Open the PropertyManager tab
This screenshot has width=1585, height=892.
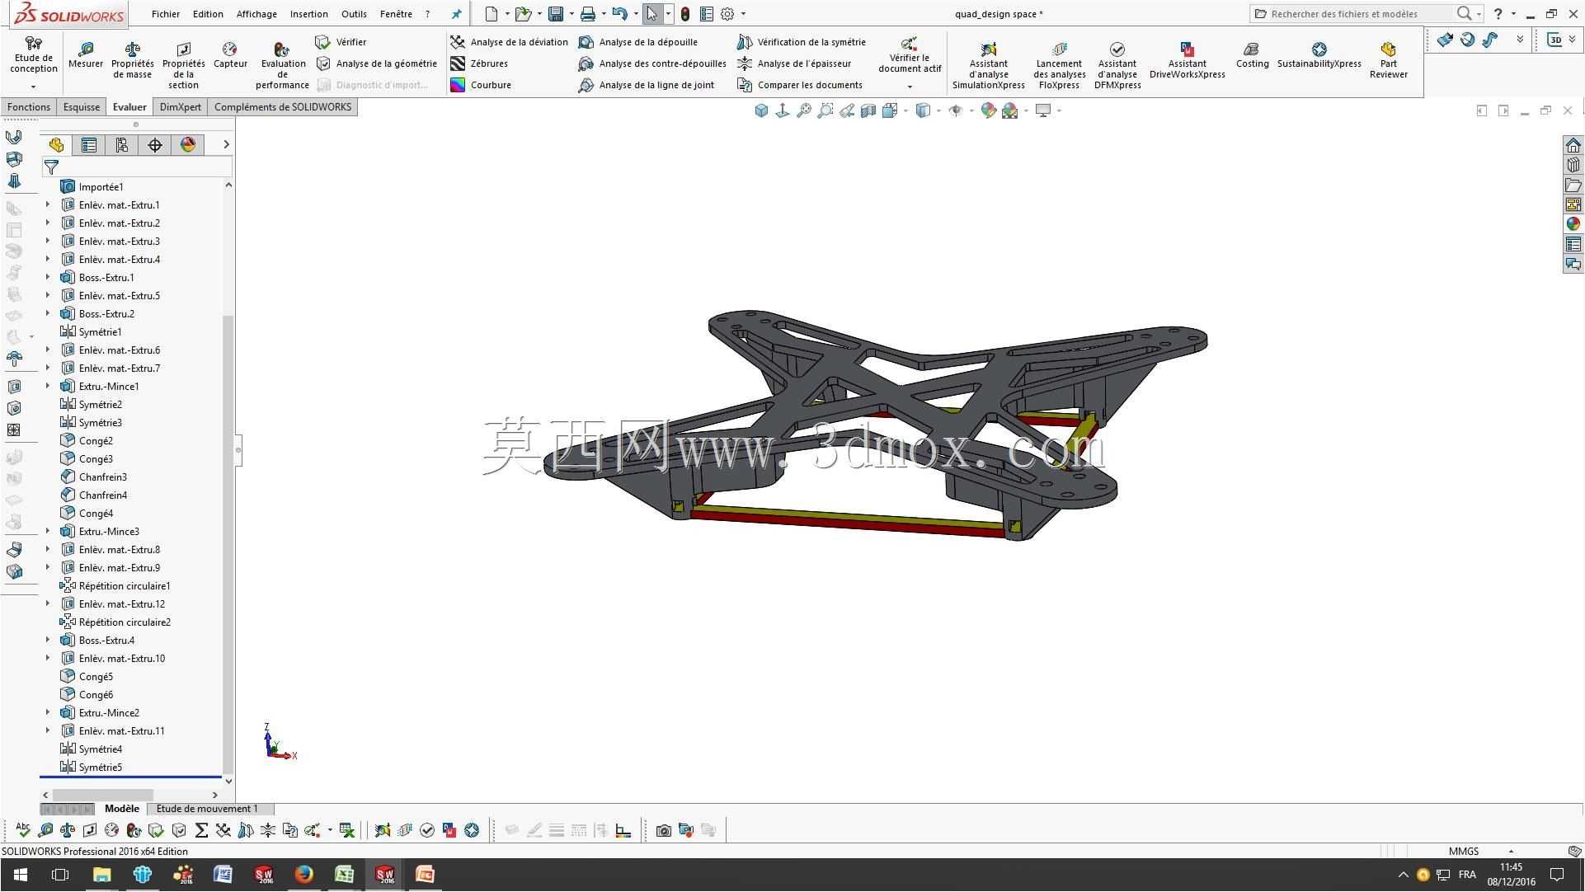point(89,145)
